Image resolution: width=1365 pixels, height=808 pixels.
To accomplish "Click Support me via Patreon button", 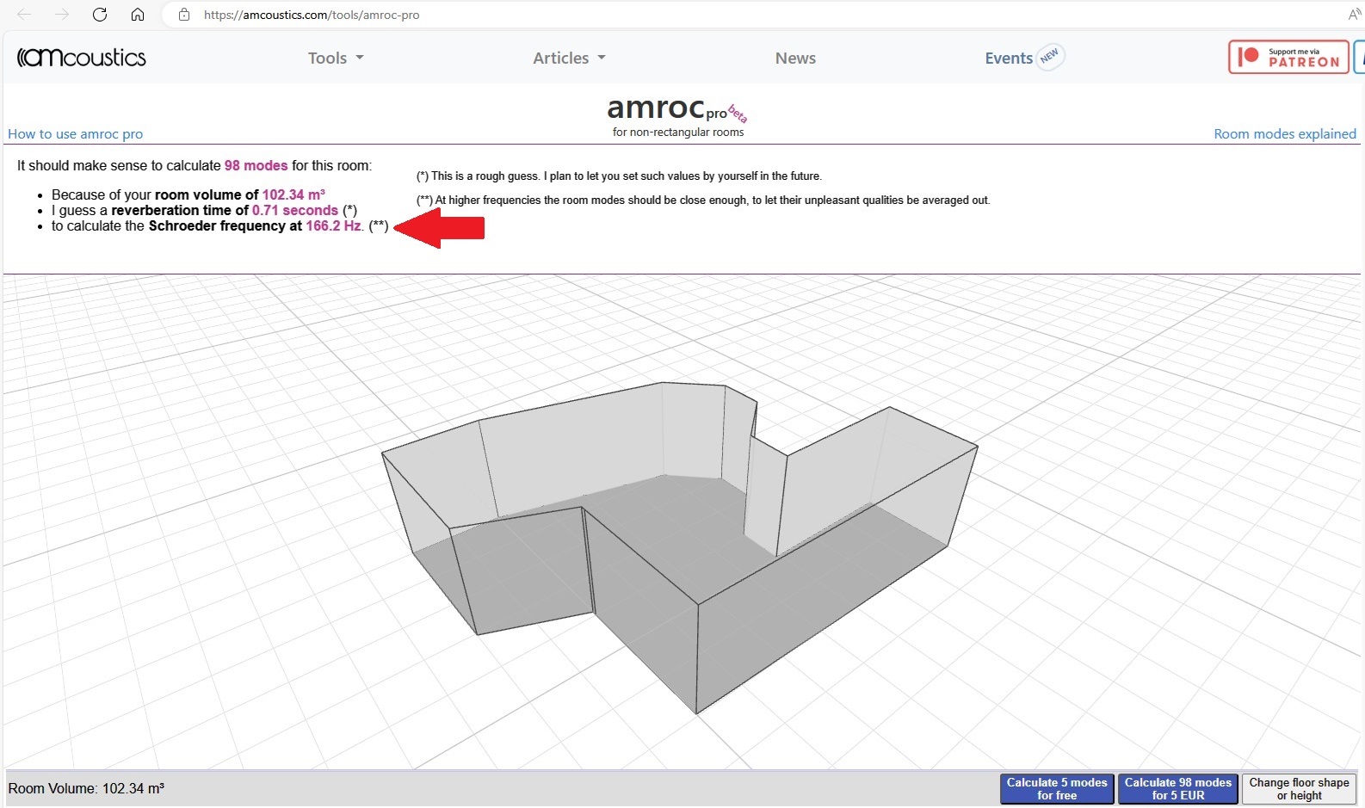I will [1288, 57].
